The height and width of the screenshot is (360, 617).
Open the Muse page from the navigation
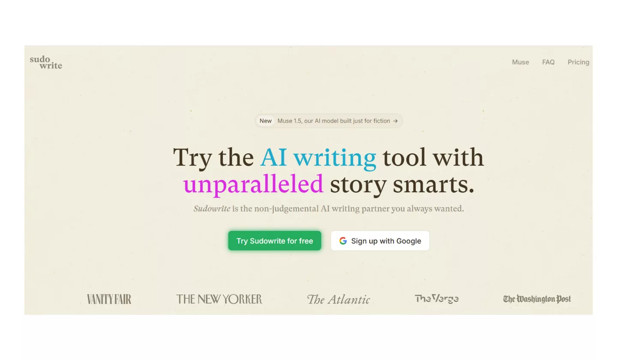(520, 62)
